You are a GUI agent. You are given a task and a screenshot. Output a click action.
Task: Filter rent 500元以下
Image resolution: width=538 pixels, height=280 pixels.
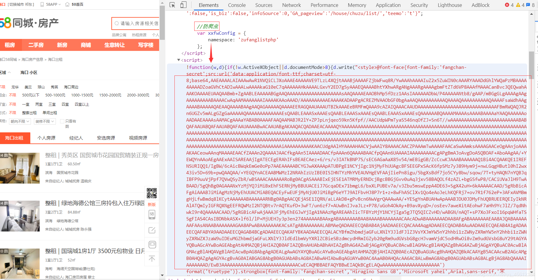[x=31, y=95]
